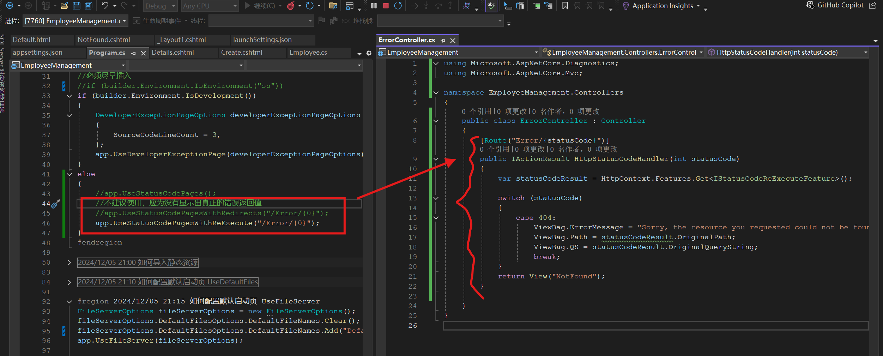Continue execution with 继续(C) button
The image size is (883, 356).
pos(260,6)
